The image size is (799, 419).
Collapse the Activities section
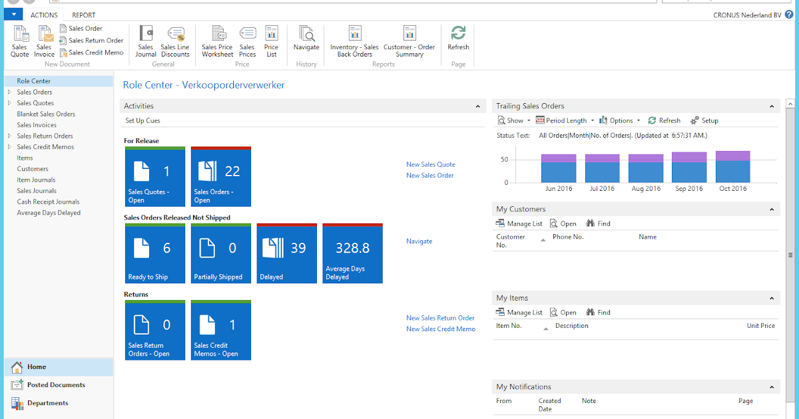click(477, 106)
